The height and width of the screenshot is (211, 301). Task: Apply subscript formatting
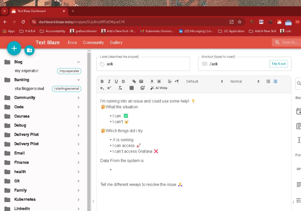click(102, 88)
